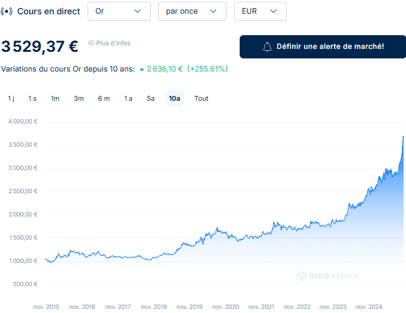Screen dimensions: 406x313
Task: Click the Gold Avenue watermark logo
Action: [x=302, y=275]
